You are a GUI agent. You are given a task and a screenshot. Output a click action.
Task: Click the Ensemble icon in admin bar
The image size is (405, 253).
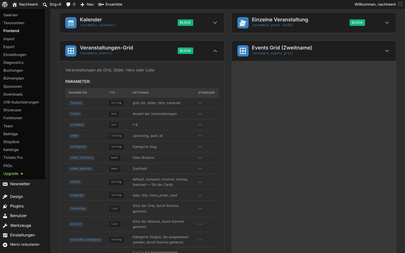101,4
